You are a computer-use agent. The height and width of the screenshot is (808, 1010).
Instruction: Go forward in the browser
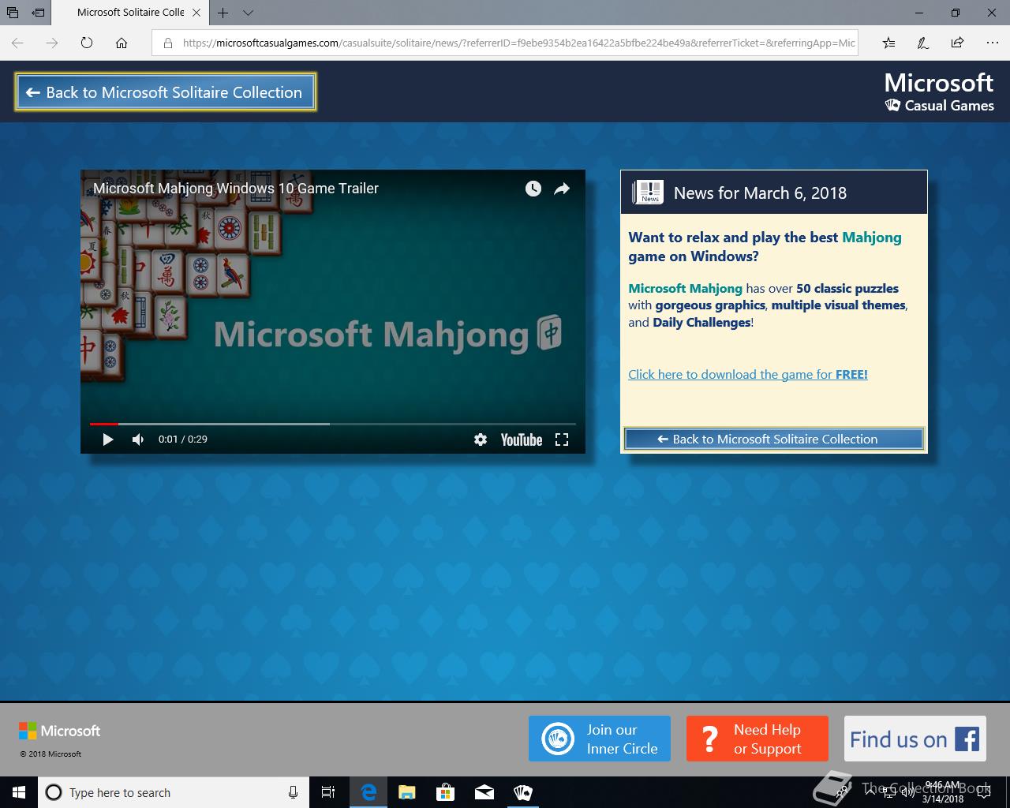point(52,43)
